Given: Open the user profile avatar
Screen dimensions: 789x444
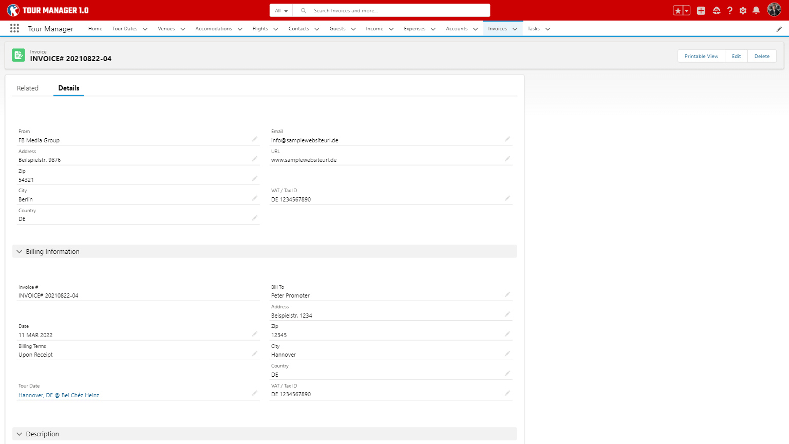Looking at the screenshot, I should 774,9.
